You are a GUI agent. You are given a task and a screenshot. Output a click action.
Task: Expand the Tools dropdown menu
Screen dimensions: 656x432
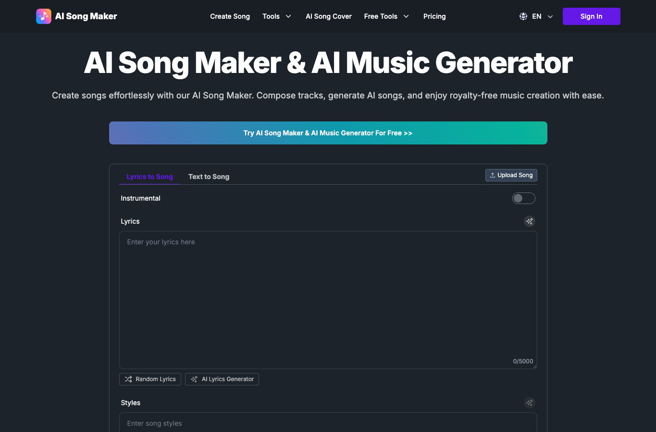click(277, 16)
